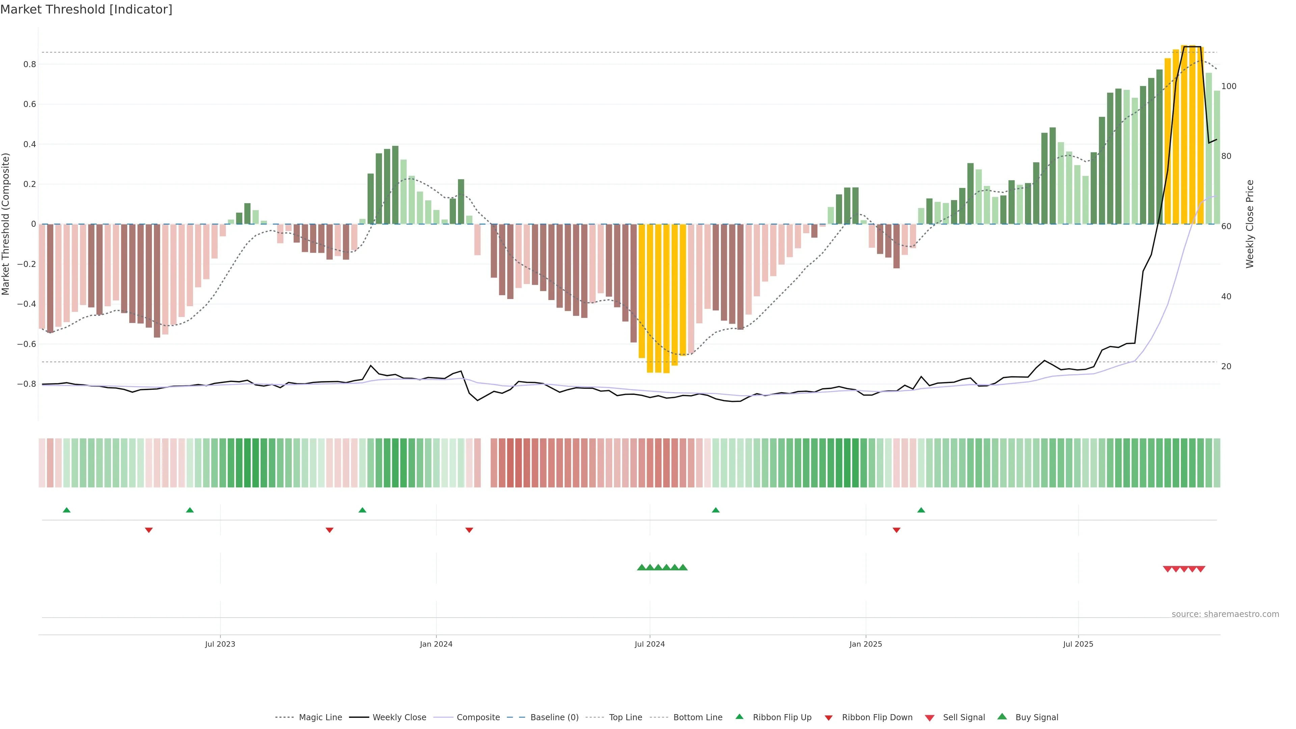This screenshot has height=729, width=1296.
Task: Click the rightmost red Sell Signal marker
Action: click(1201, 569)
